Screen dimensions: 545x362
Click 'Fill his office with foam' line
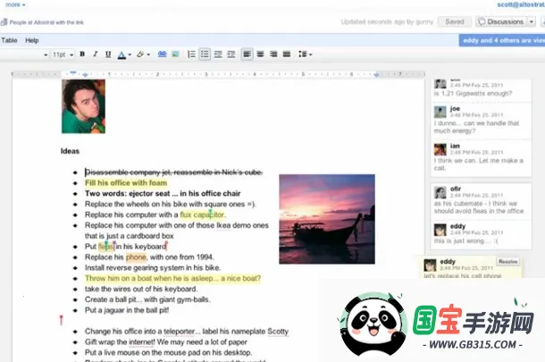tap(126, 183)
